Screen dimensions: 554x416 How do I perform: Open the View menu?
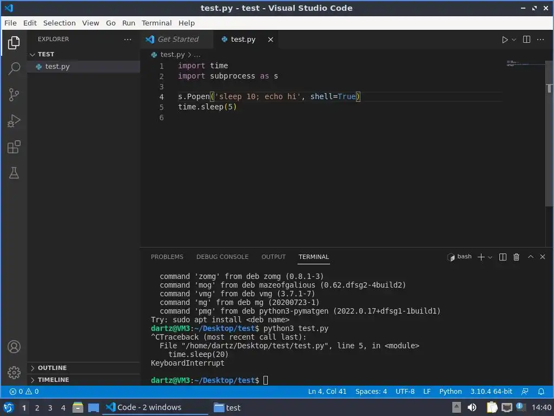click(90, 23)
